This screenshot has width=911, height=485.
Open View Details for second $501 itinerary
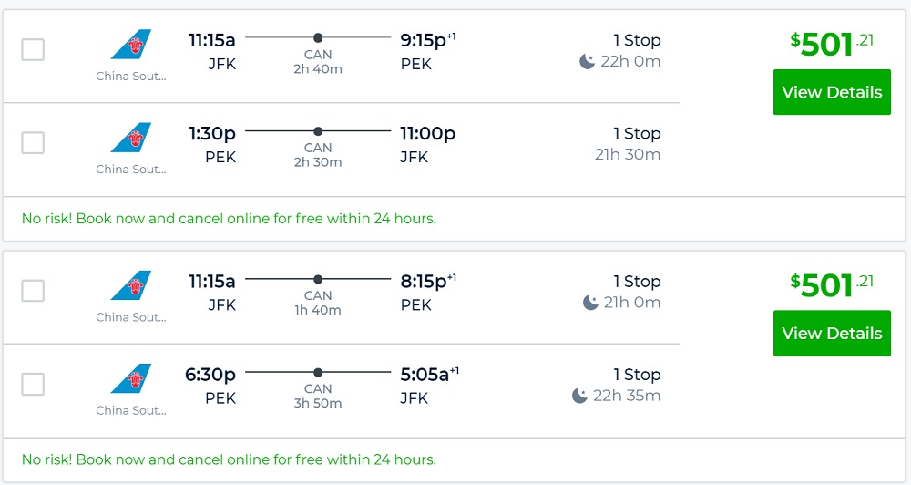pyautogui.click(x=832, y=333)
